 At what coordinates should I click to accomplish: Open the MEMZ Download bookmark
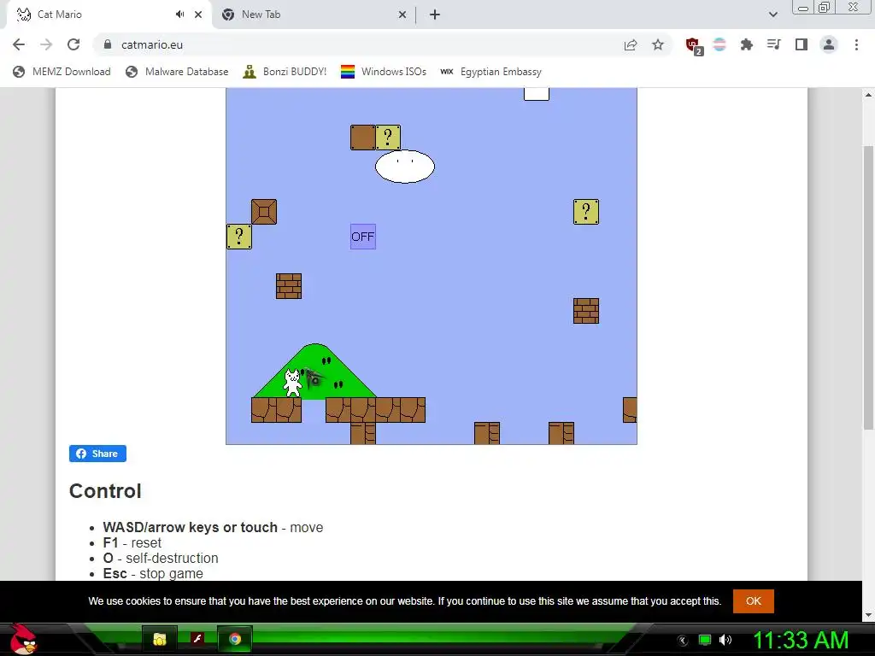point(62,72)
